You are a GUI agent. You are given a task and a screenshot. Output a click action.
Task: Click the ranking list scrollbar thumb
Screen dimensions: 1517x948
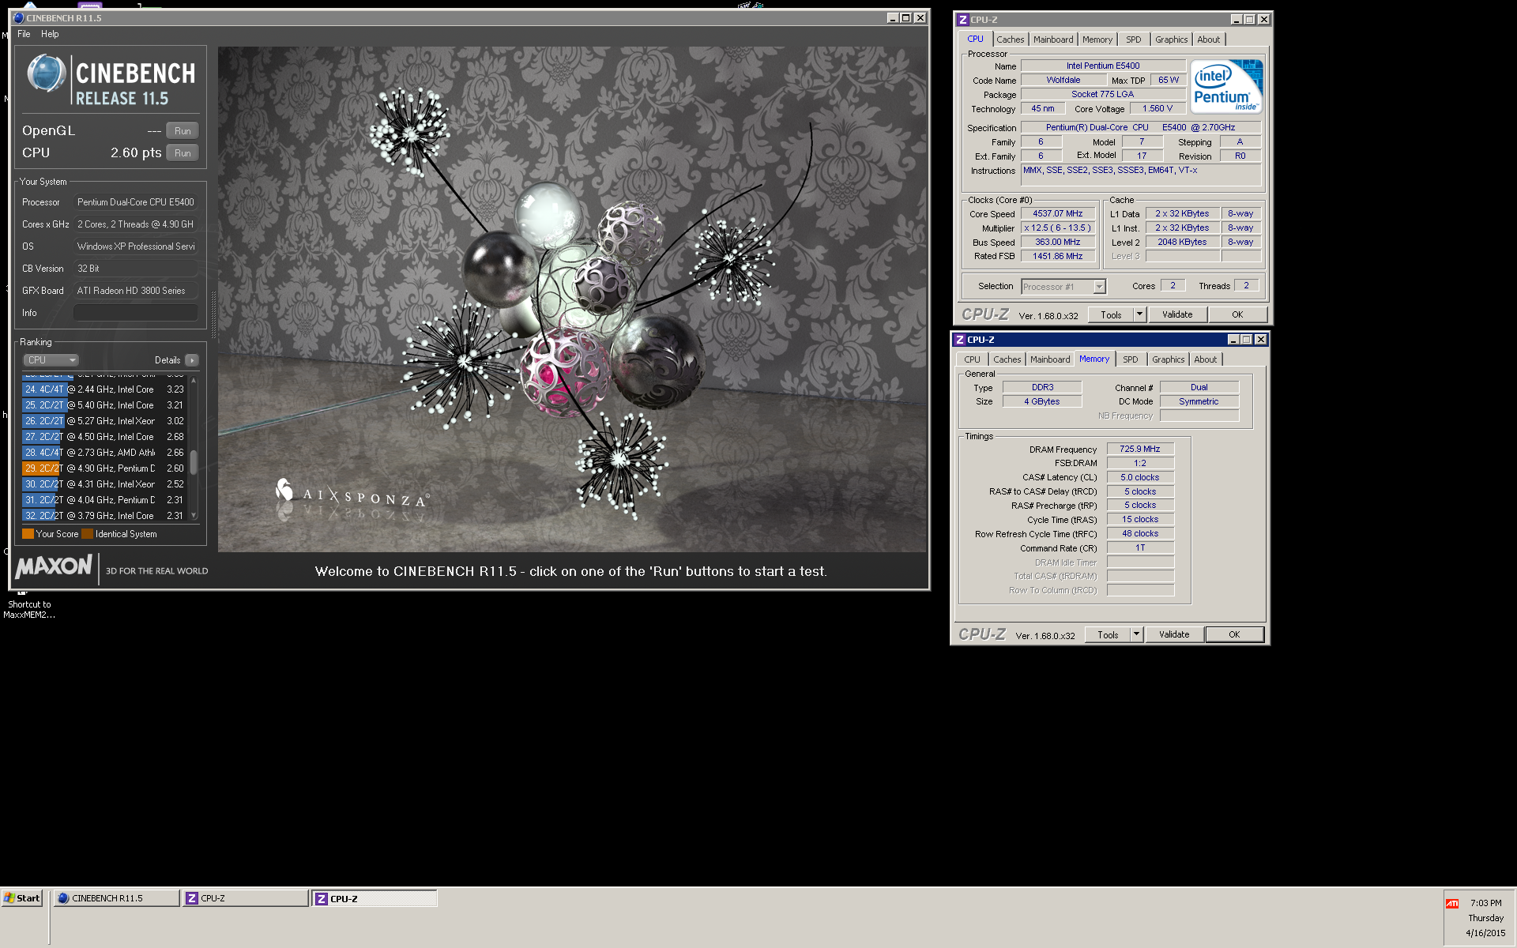[x=194, y=461]
